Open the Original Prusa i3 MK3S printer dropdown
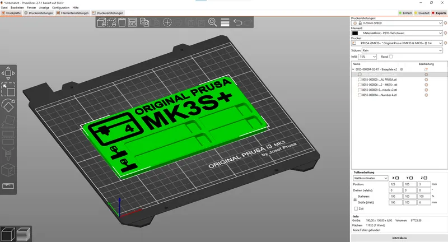 (397, 43)
